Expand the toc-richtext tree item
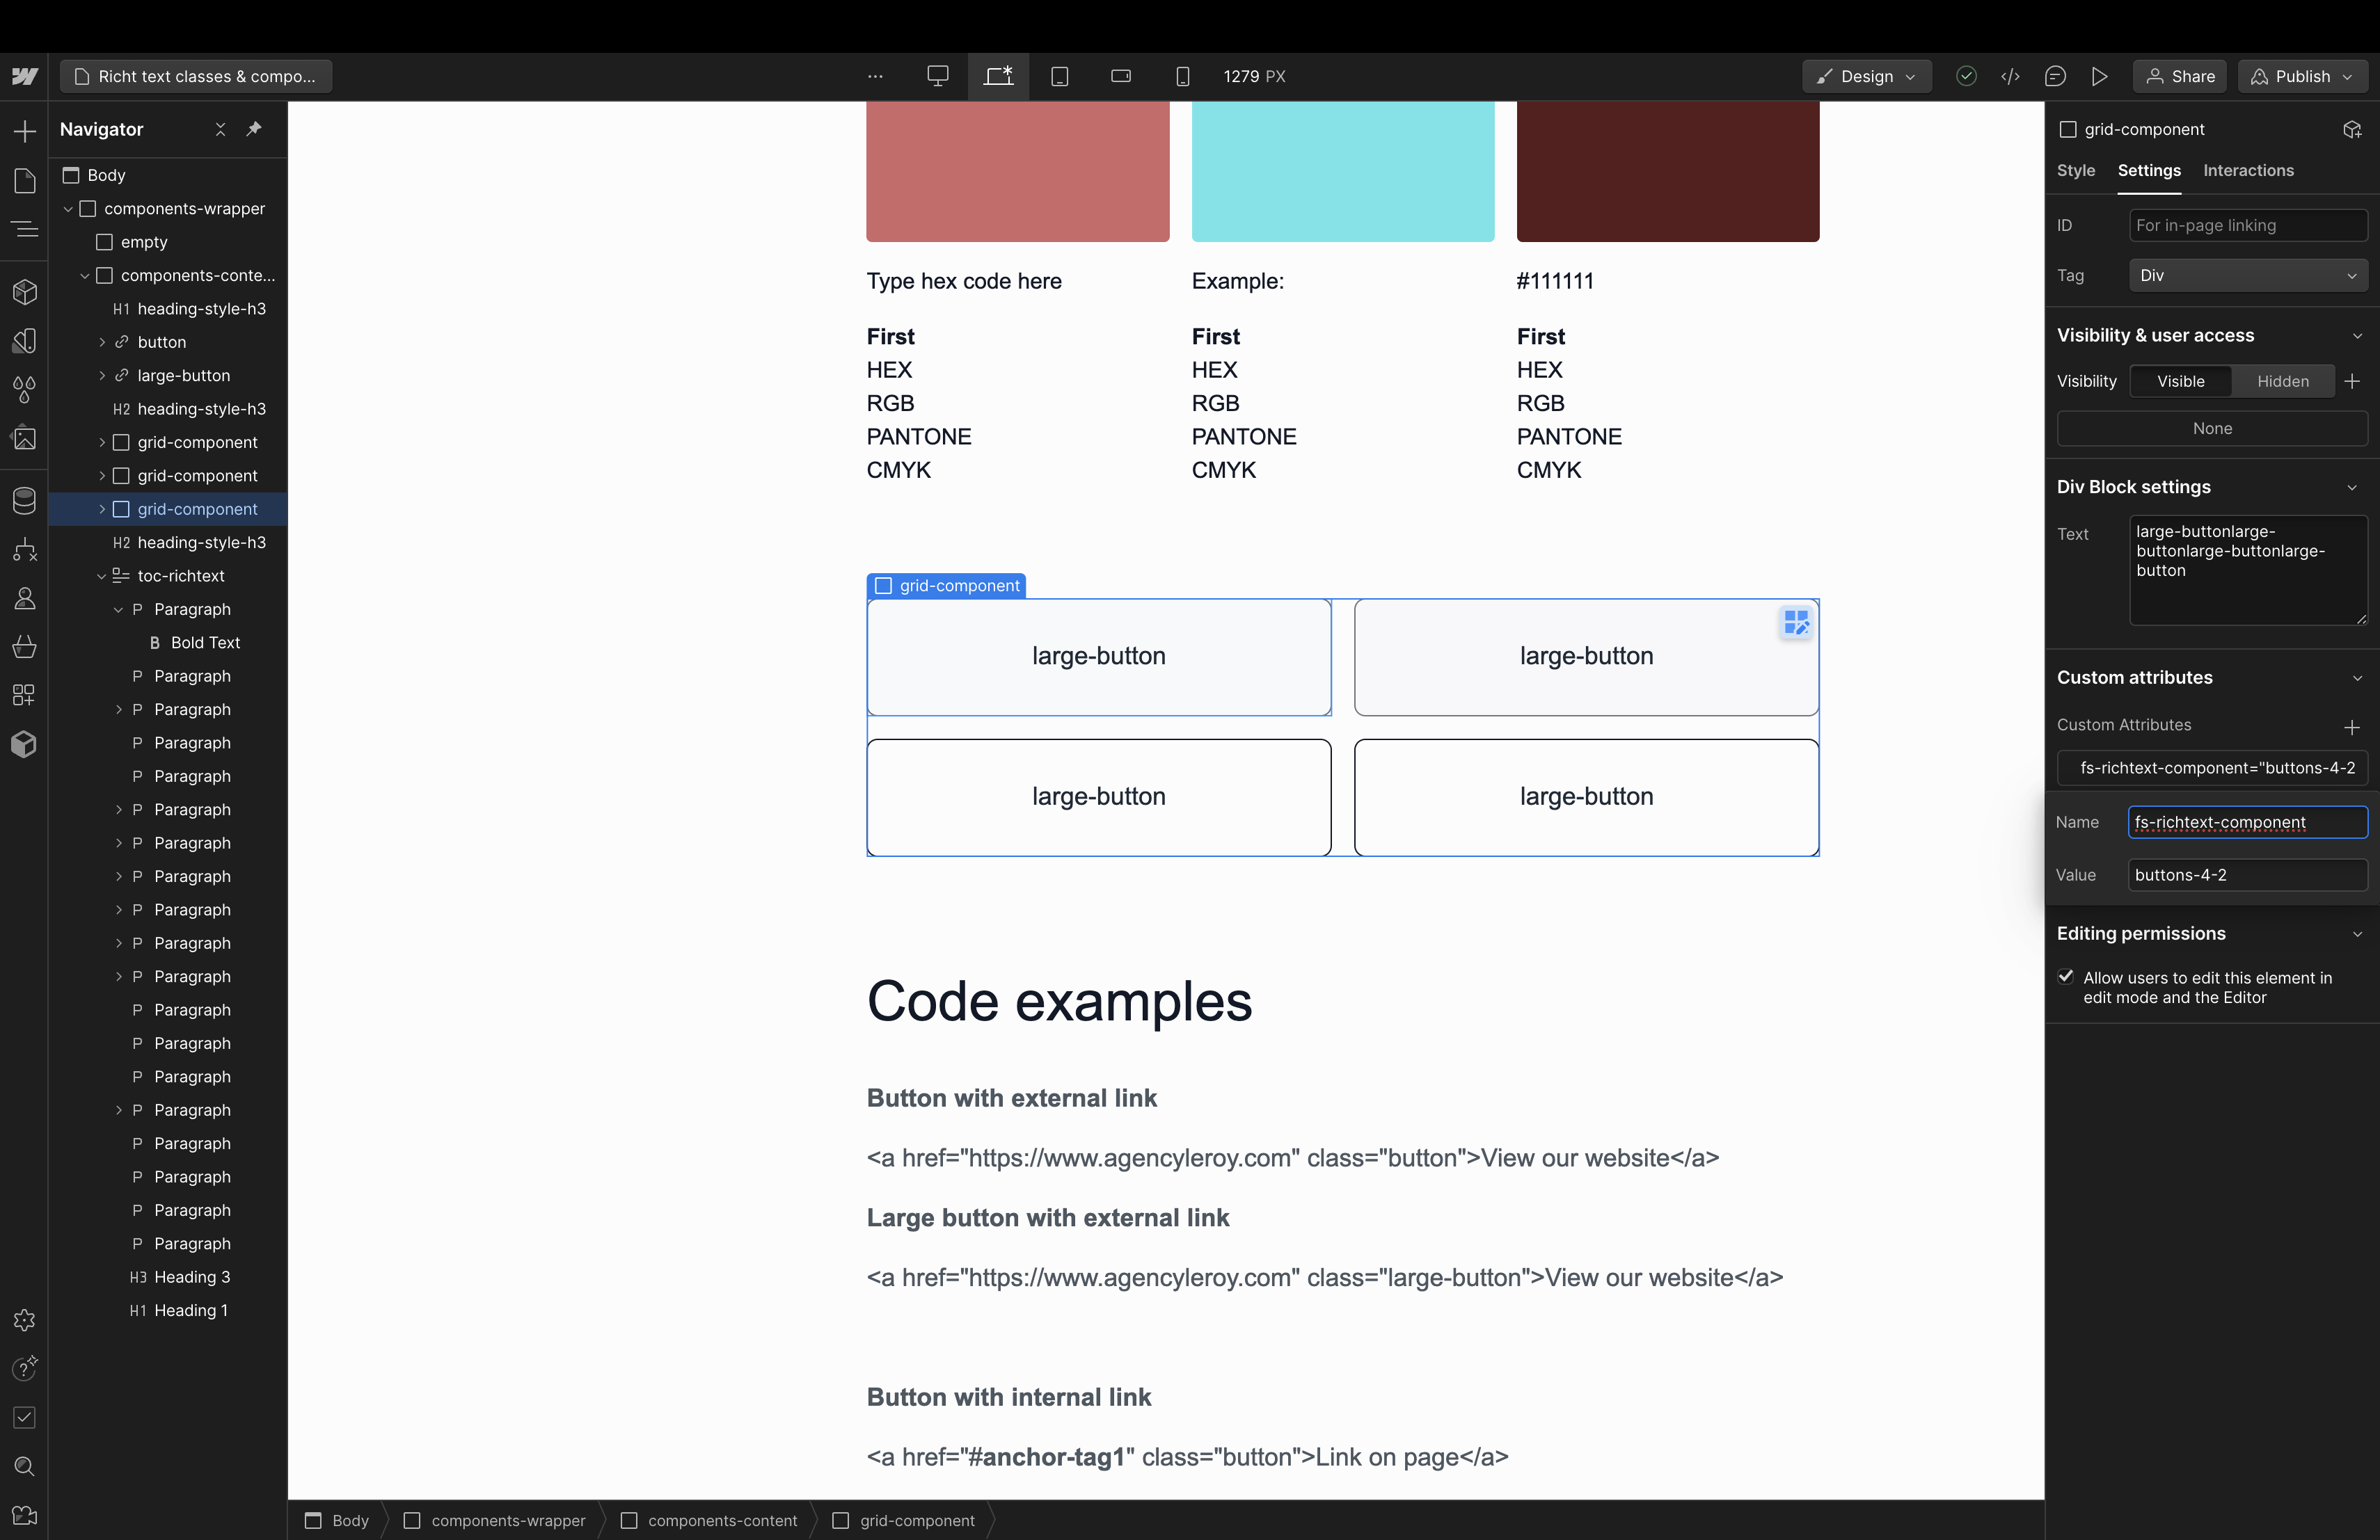The width and height of the screenshot is (2380, 1540). [x=101, y=576]
